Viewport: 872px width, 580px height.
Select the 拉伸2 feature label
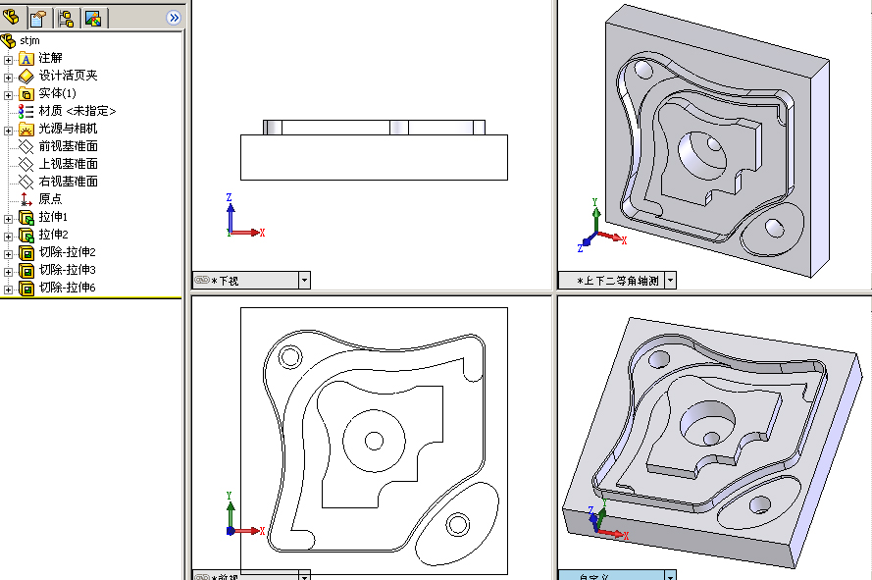53,235
